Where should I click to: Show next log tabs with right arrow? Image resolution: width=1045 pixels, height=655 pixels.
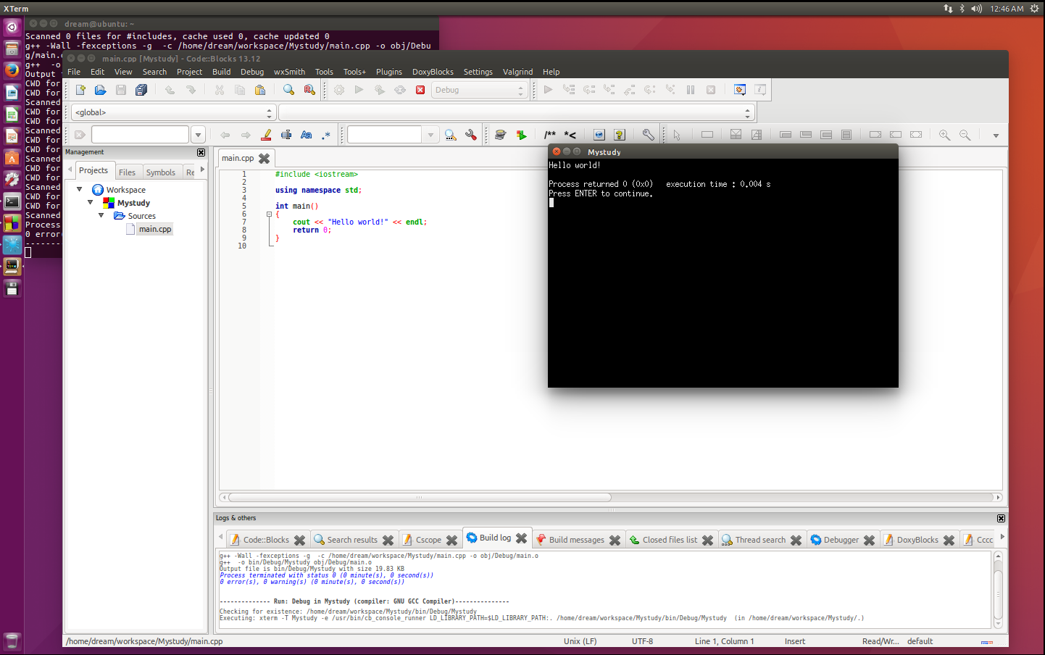click(1002, 537)
